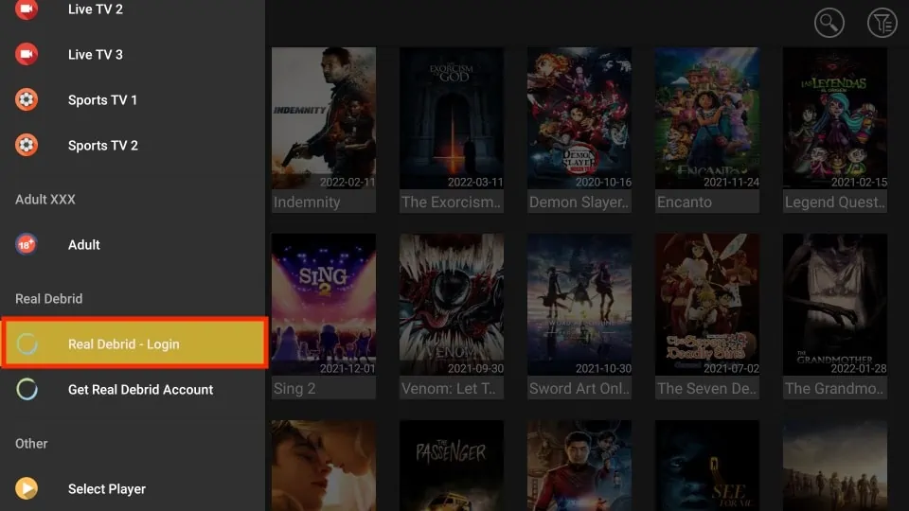The image size is (909, 511).
Task: Click the 'Encanto' title label
Action: point(684,203)
